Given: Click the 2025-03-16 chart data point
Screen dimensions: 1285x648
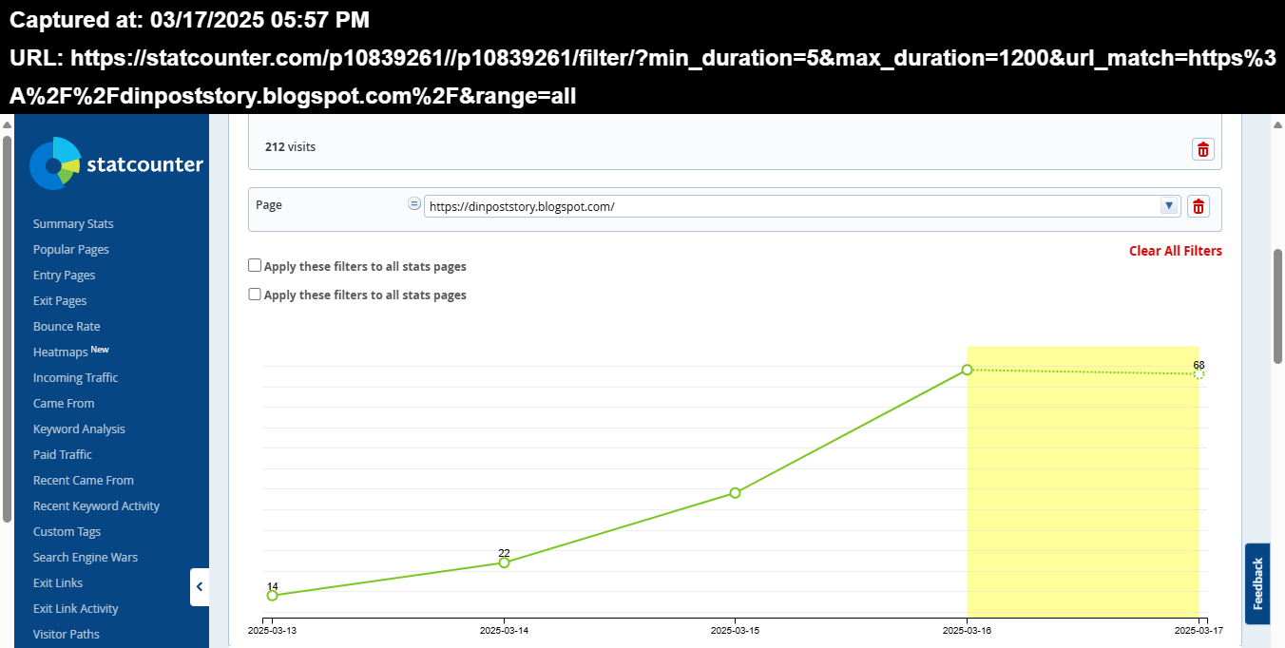Looking at the screenshot, I should click(x=967, y=370).
